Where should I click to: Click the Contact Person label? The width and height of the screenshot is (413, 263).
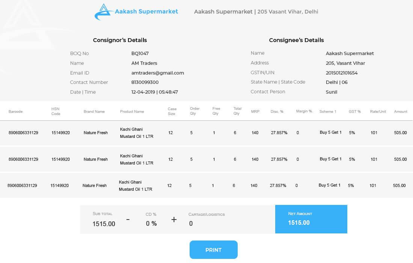pyautogui.click(x=268, y=92)
